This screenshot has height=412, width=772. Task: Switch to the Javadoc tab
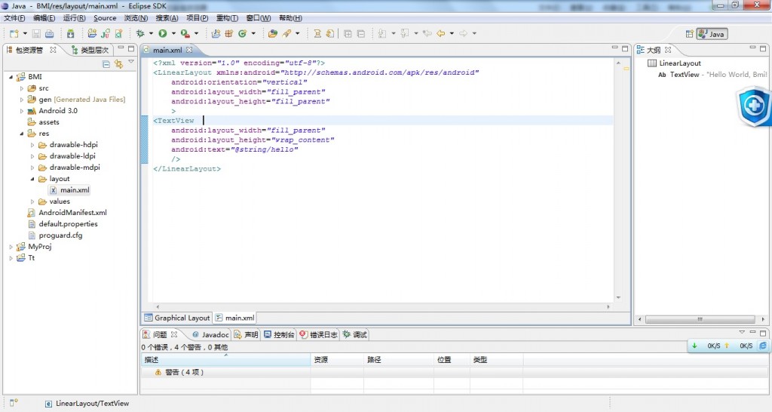coord(210,334)
